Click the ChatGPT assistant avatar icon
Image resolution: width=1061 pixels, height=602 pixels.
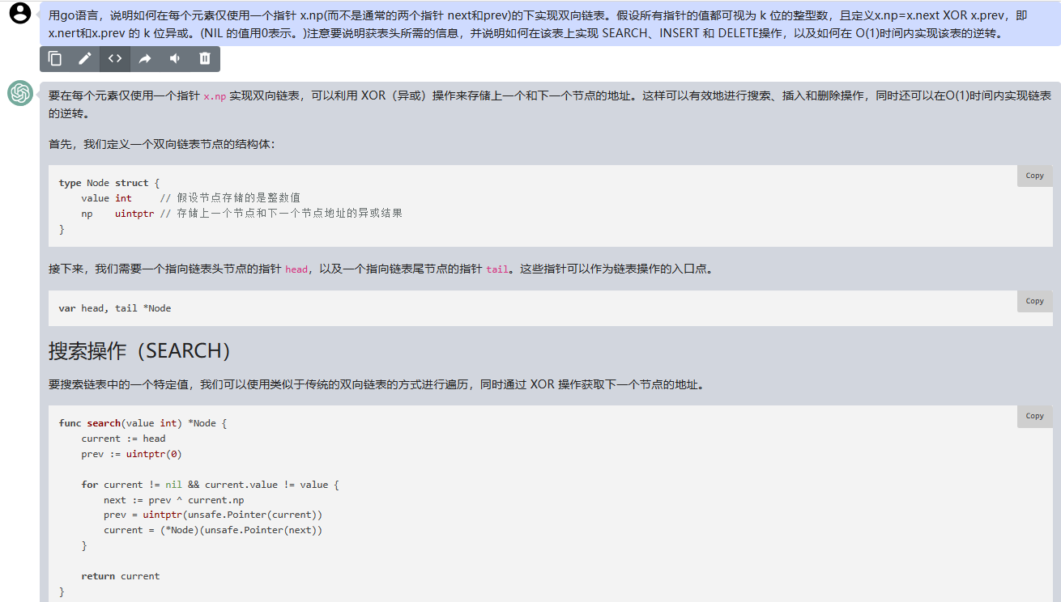tap(20, 94)
